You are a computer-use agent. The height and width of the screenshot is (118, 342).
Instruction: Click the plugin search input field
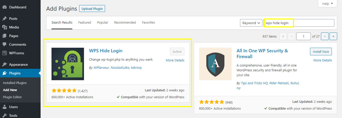(x=299, y=23)
